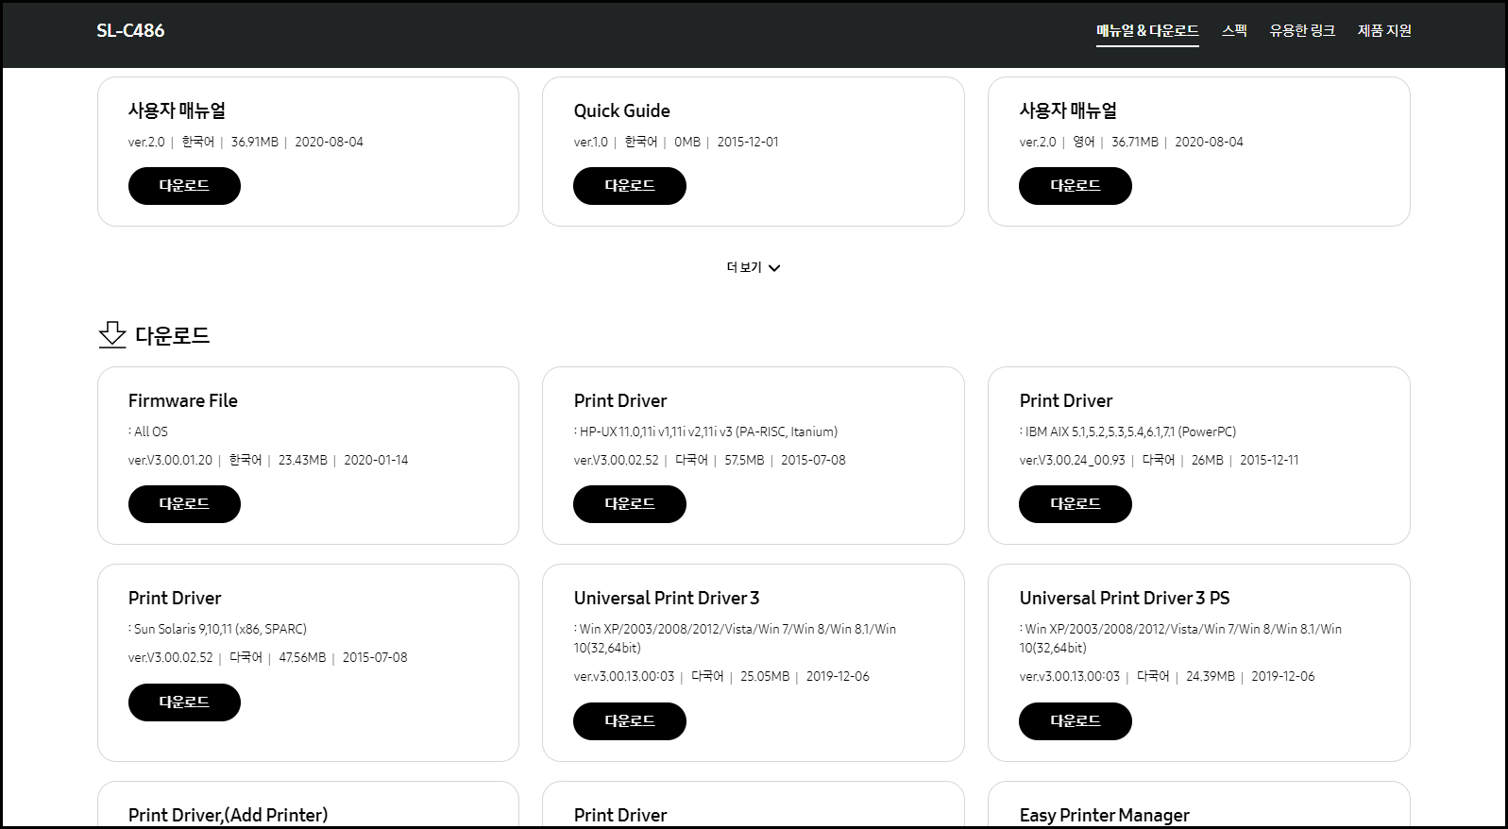Download the Firmware File

point(184,504)
